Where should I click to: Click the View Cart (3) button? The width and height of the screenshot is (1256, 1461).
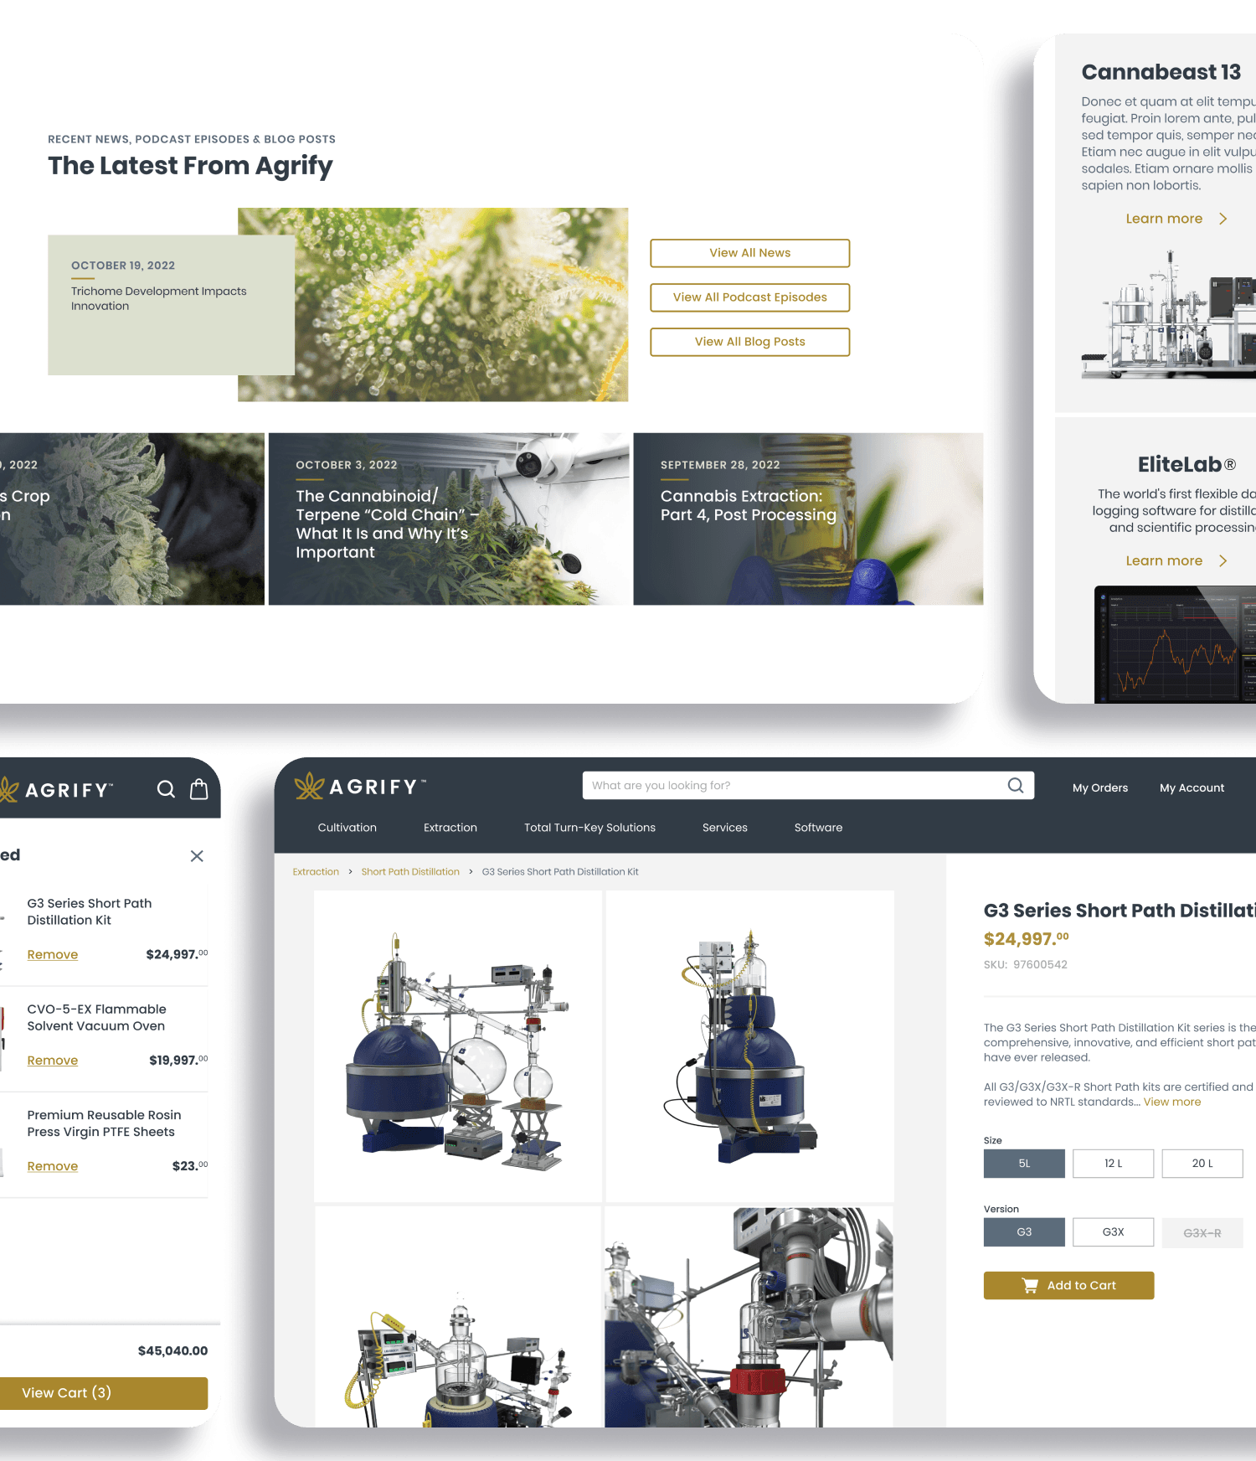[104, 1393]
